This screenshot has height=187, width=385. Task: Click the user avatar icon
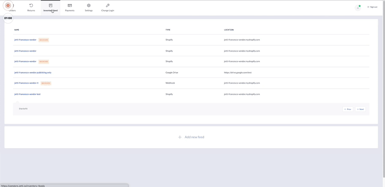(358, 8)
